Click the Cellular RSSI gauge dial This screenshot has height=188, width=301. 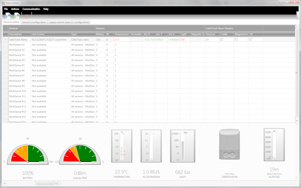80,154
